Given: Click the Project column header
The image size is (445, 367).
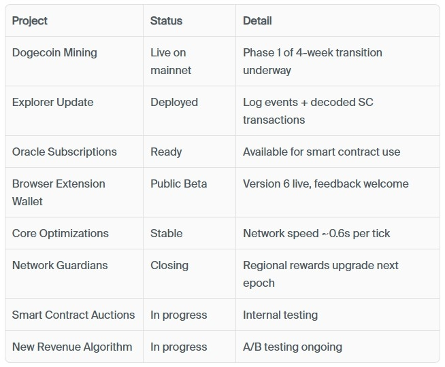Looking at the screenshot, I should [30, 20].
